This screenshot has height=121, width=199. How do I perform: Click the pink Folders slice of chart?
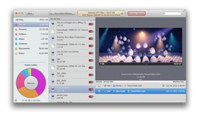(20, 81)
